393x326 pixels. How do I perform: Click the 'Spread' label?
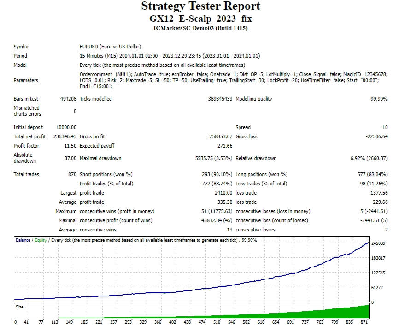243,127
